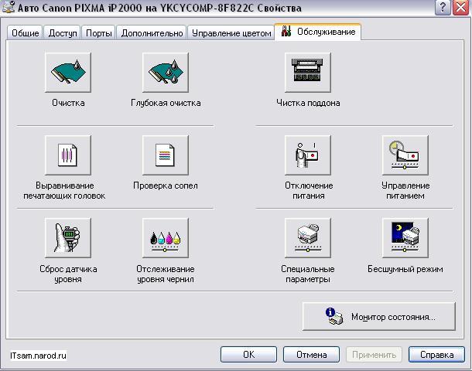This screenshot has width=472, height=371.
Task: Click the Отмена cancel button
Action: [x=311, y=355]
